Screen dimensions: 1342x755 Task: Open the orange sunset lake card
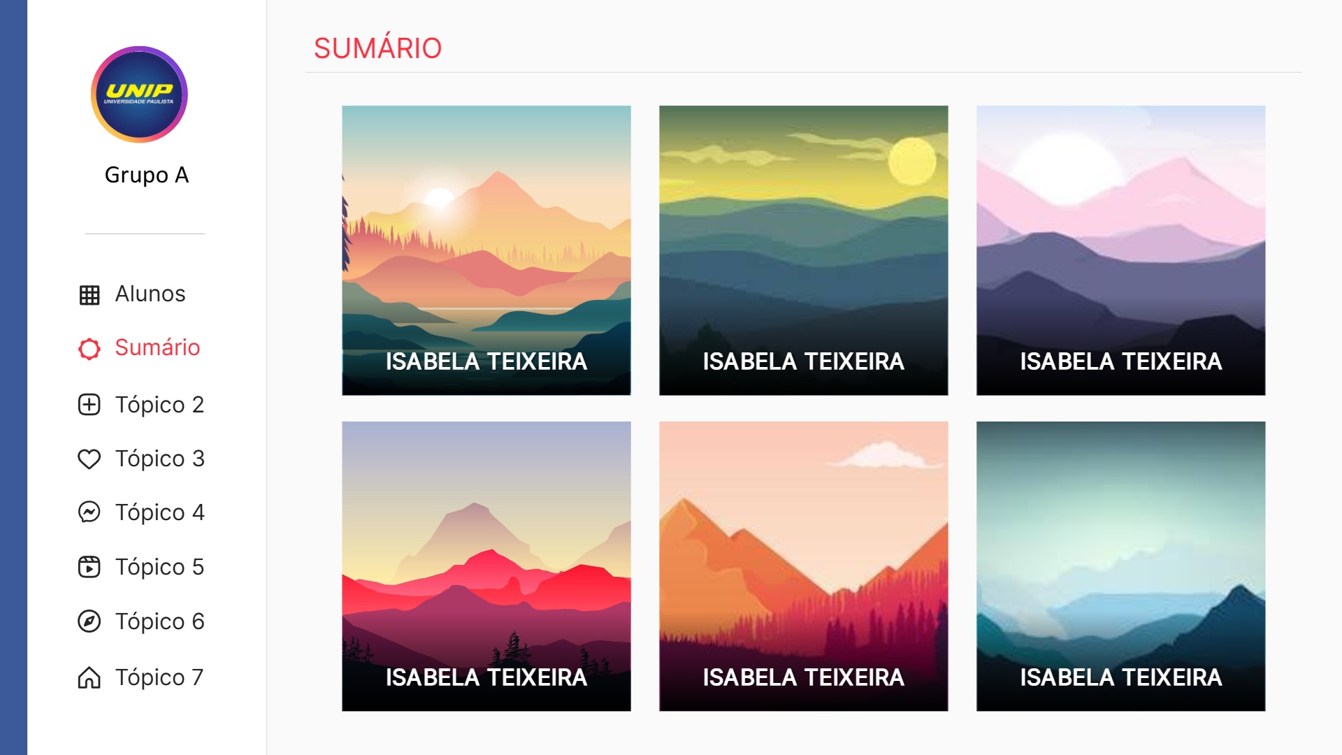pos(486,250)
